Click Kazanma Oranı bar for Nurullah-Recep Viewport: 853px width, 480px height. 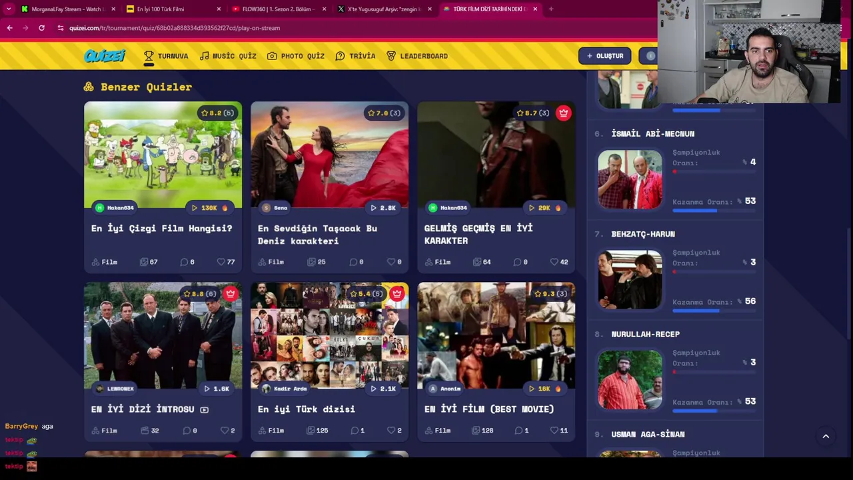point(714,411)
